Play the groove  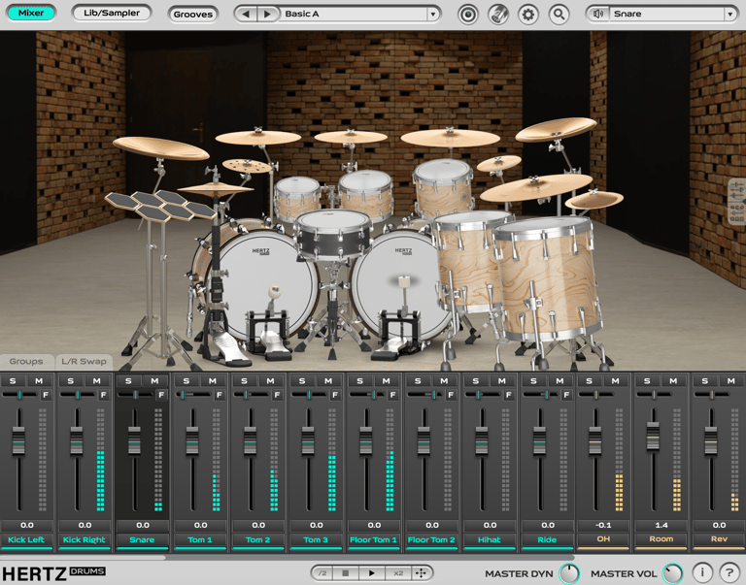[372, 573]
